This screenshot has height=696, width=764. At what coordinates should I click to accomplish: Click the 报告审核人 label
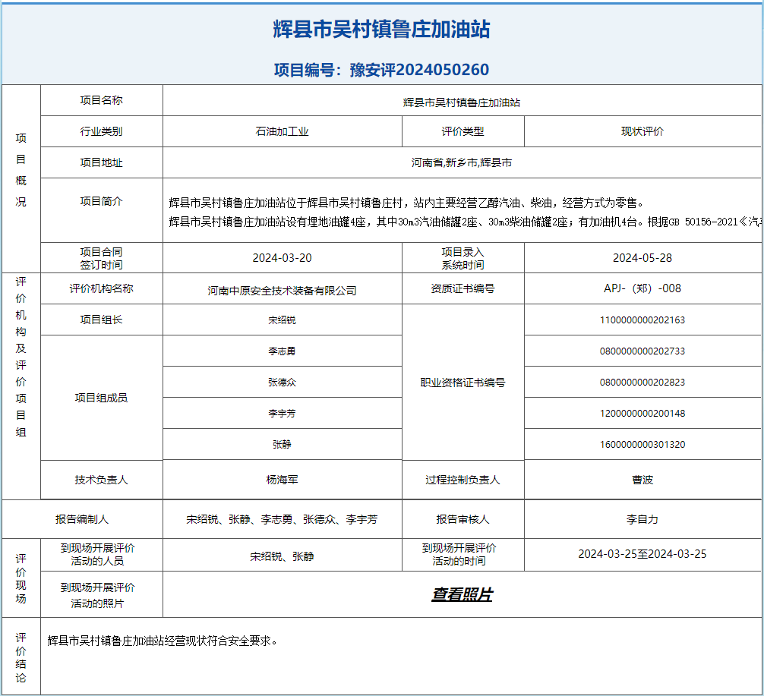coord(463,519)
